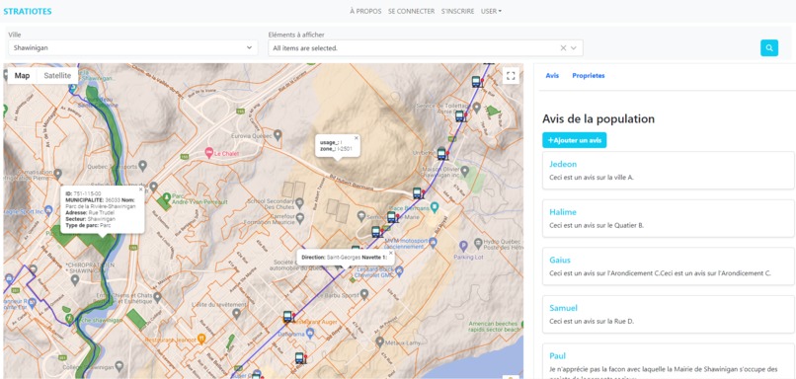Click text "Ceci est un avis sur la Rue D."
The height and width of the screenshot is (379, 796).
pyautogui.click(x=592, y=321)
